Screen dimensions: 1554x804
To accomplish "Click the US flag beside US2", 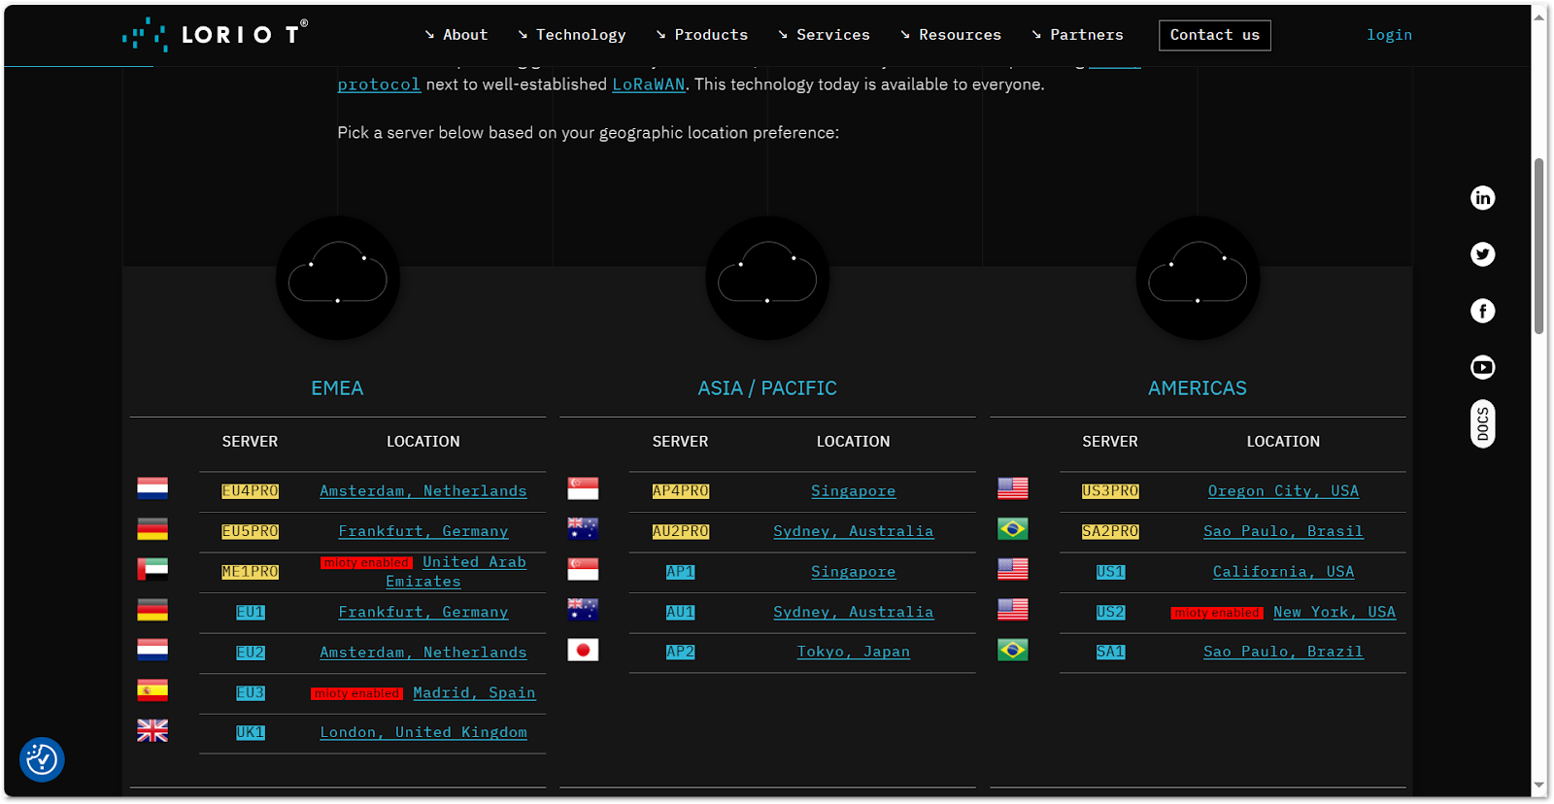I will pos(1013,609).
